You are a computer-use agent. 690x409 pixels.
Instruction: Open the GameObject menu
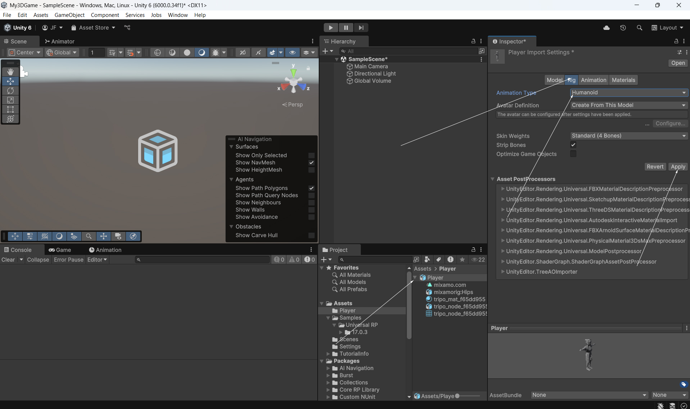[x=69, y=15]
